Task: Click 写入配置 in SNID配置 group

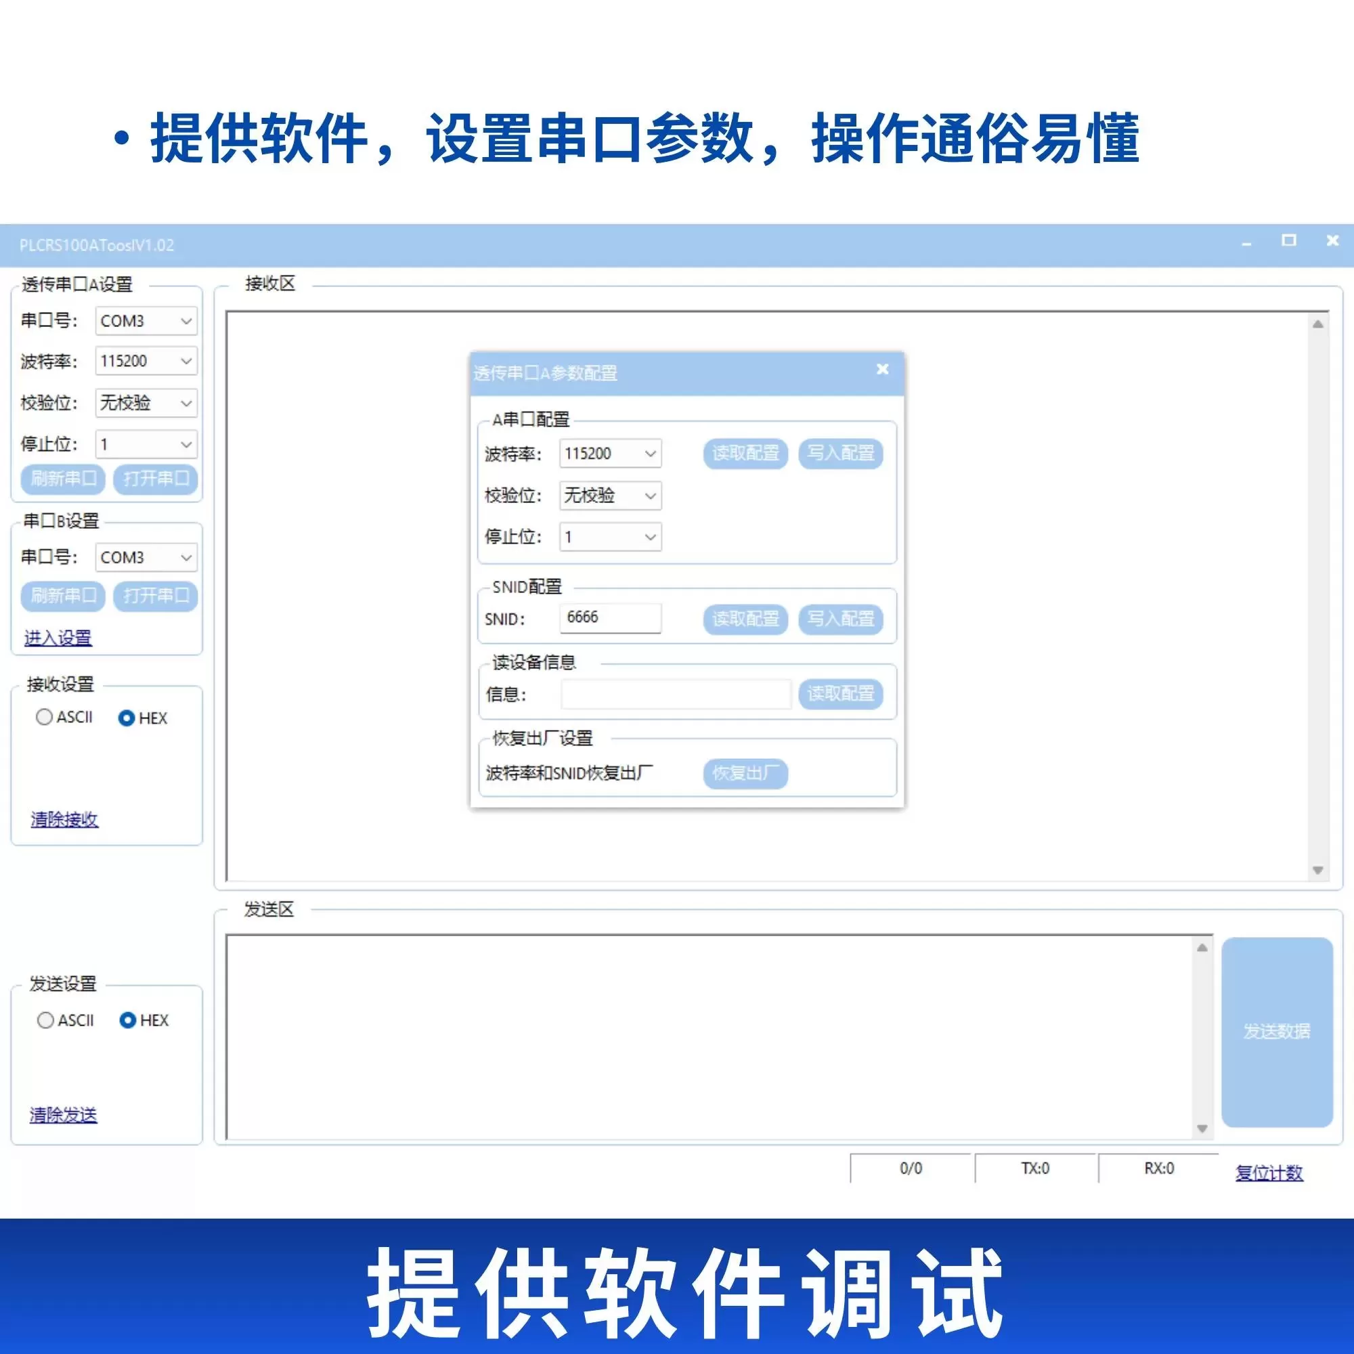Action: [841, 619]
